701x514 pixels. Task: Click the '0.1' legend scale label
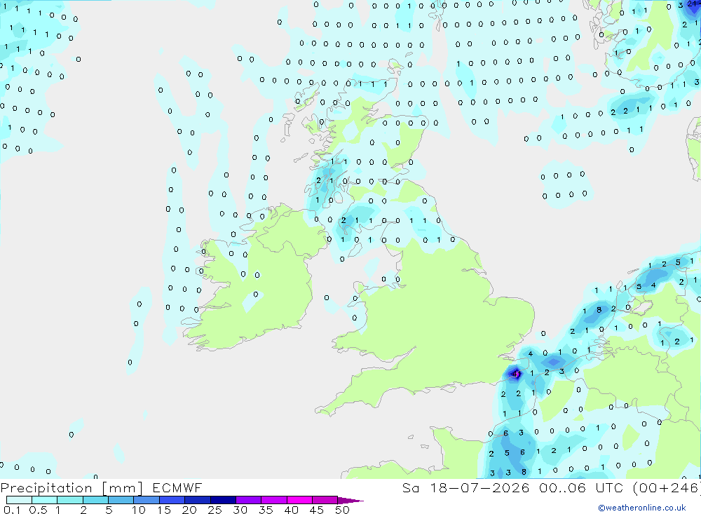pyautogui.click(x=12, y=510)
